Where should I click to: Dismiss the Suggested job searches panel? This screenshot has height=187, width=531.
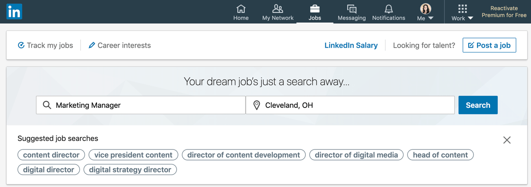click(x=507, y=140)
